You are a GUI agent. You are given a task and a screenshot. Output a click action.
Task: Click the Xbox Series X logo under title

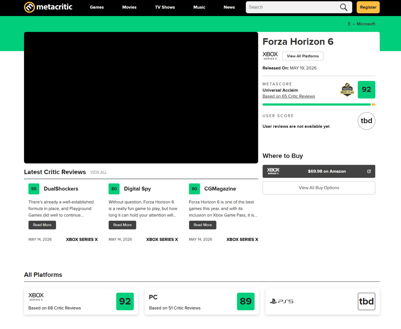click(270, 56)
